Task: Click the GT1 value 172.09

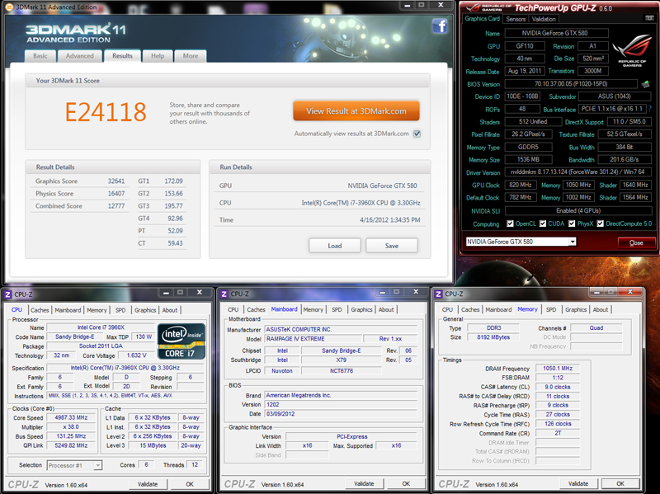Action: (173, 181)
